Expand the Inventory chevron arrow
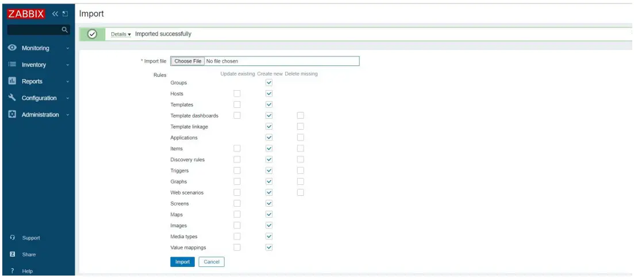 (68, 65)
